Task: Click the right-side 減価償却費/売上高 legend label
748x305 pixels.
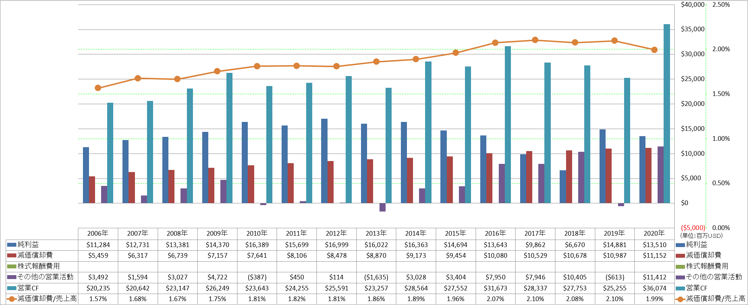Action: pyautogui.click(x=716, y=299)
